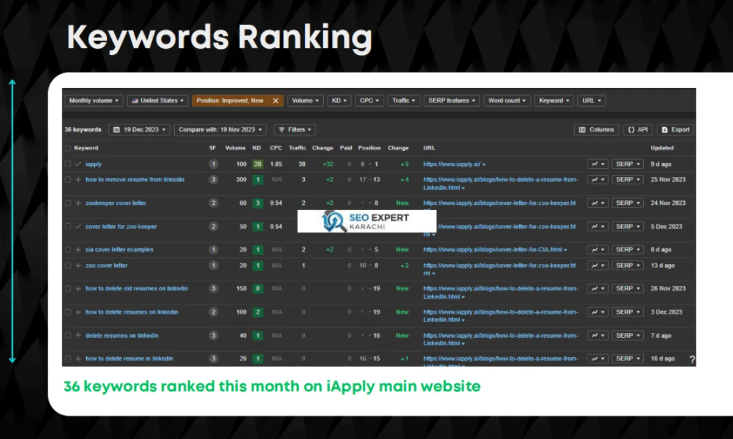Select the delete resumes on linkedin row checkbox
The height and width of the screenshot is (439, 733).
[x=68, y=335]
